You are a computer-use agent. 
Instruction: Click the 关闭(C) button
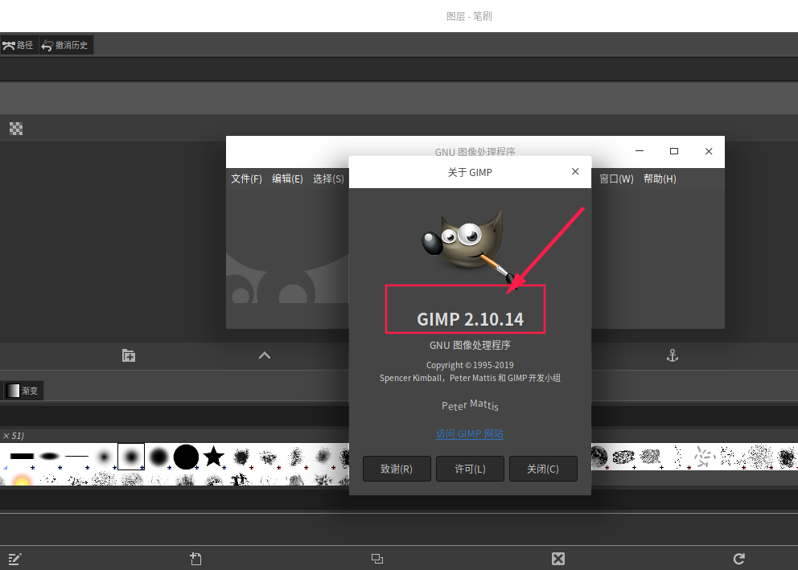(543, 469)
